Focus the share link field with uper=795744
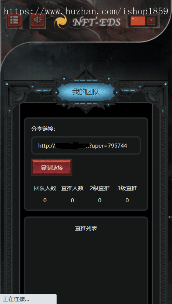Screen dimensions: 172x304 point(86,145)
